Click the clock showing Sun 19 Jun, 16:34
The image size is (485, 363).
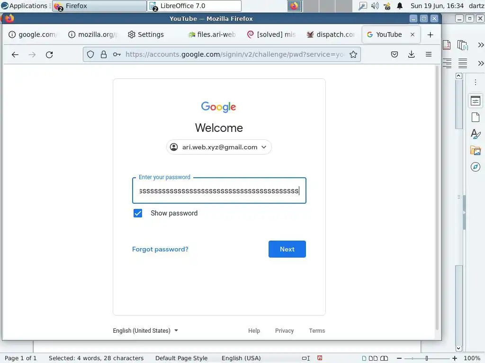point(437,6)
